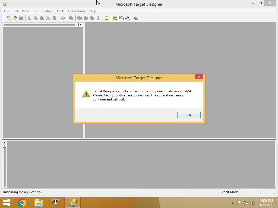Click the New configuration toolbar icon
The image size is (278, 208).
[x=8, y=18]
